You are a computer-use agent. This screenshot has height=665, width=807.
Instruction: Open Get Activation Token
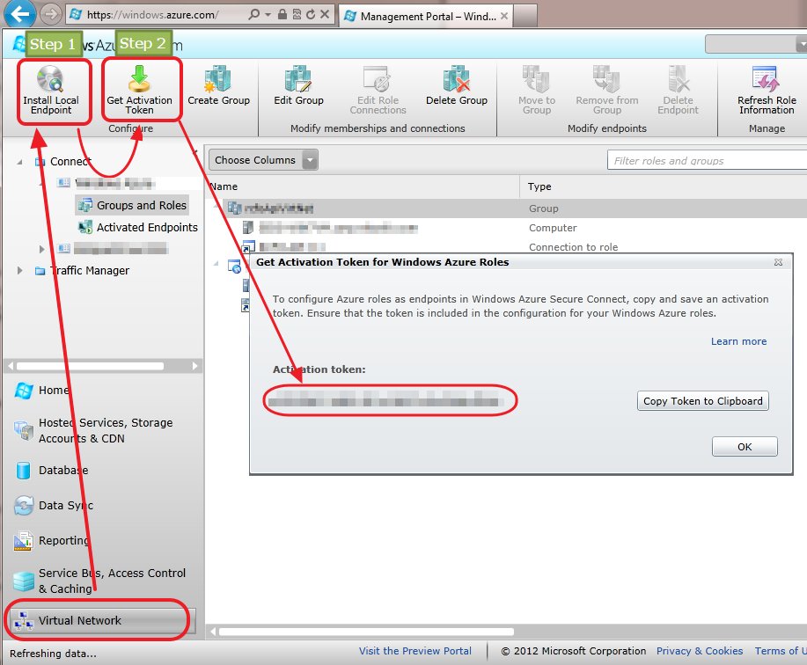(x=139, y=90)
